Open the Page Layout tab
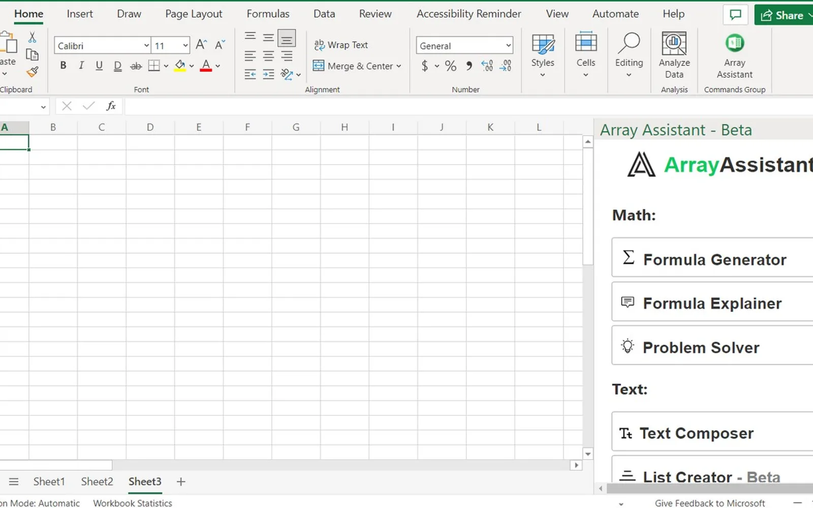The width and height of the screenshot is (813, 508). (194, 14)
